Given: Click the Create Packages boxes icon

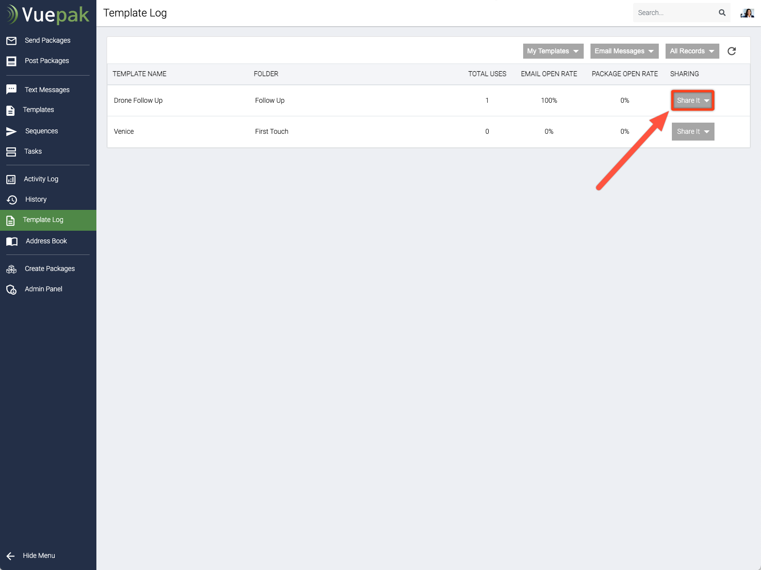Looking at the screenshot, I should coord(12,269).
